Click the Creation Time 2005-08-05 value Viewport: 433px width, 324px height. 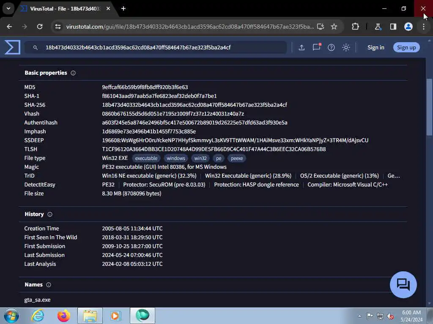click(132, 228)
